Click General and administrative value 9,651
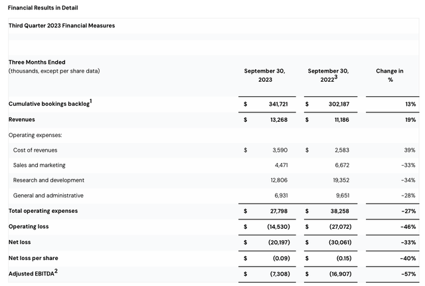The image size is (425, 286). 340,196
